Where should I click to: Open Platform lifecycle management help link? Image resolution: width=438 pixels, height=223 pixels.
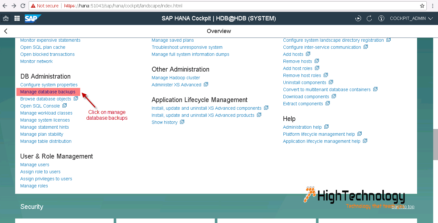click(x=319, y=134)
